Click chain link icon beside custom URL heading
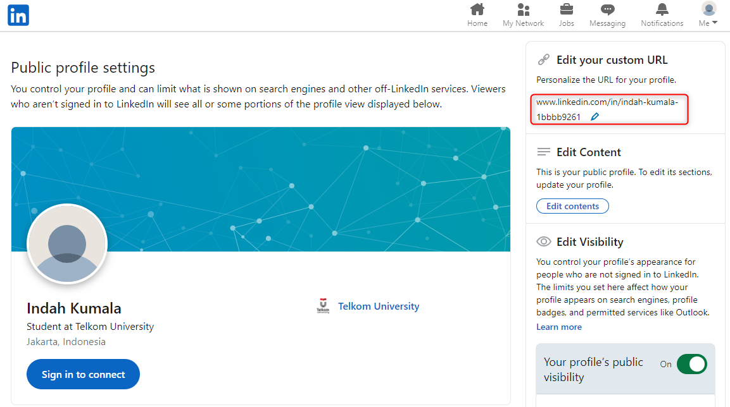This screenshot has width=730, height=407. click(x=543, y=59)
